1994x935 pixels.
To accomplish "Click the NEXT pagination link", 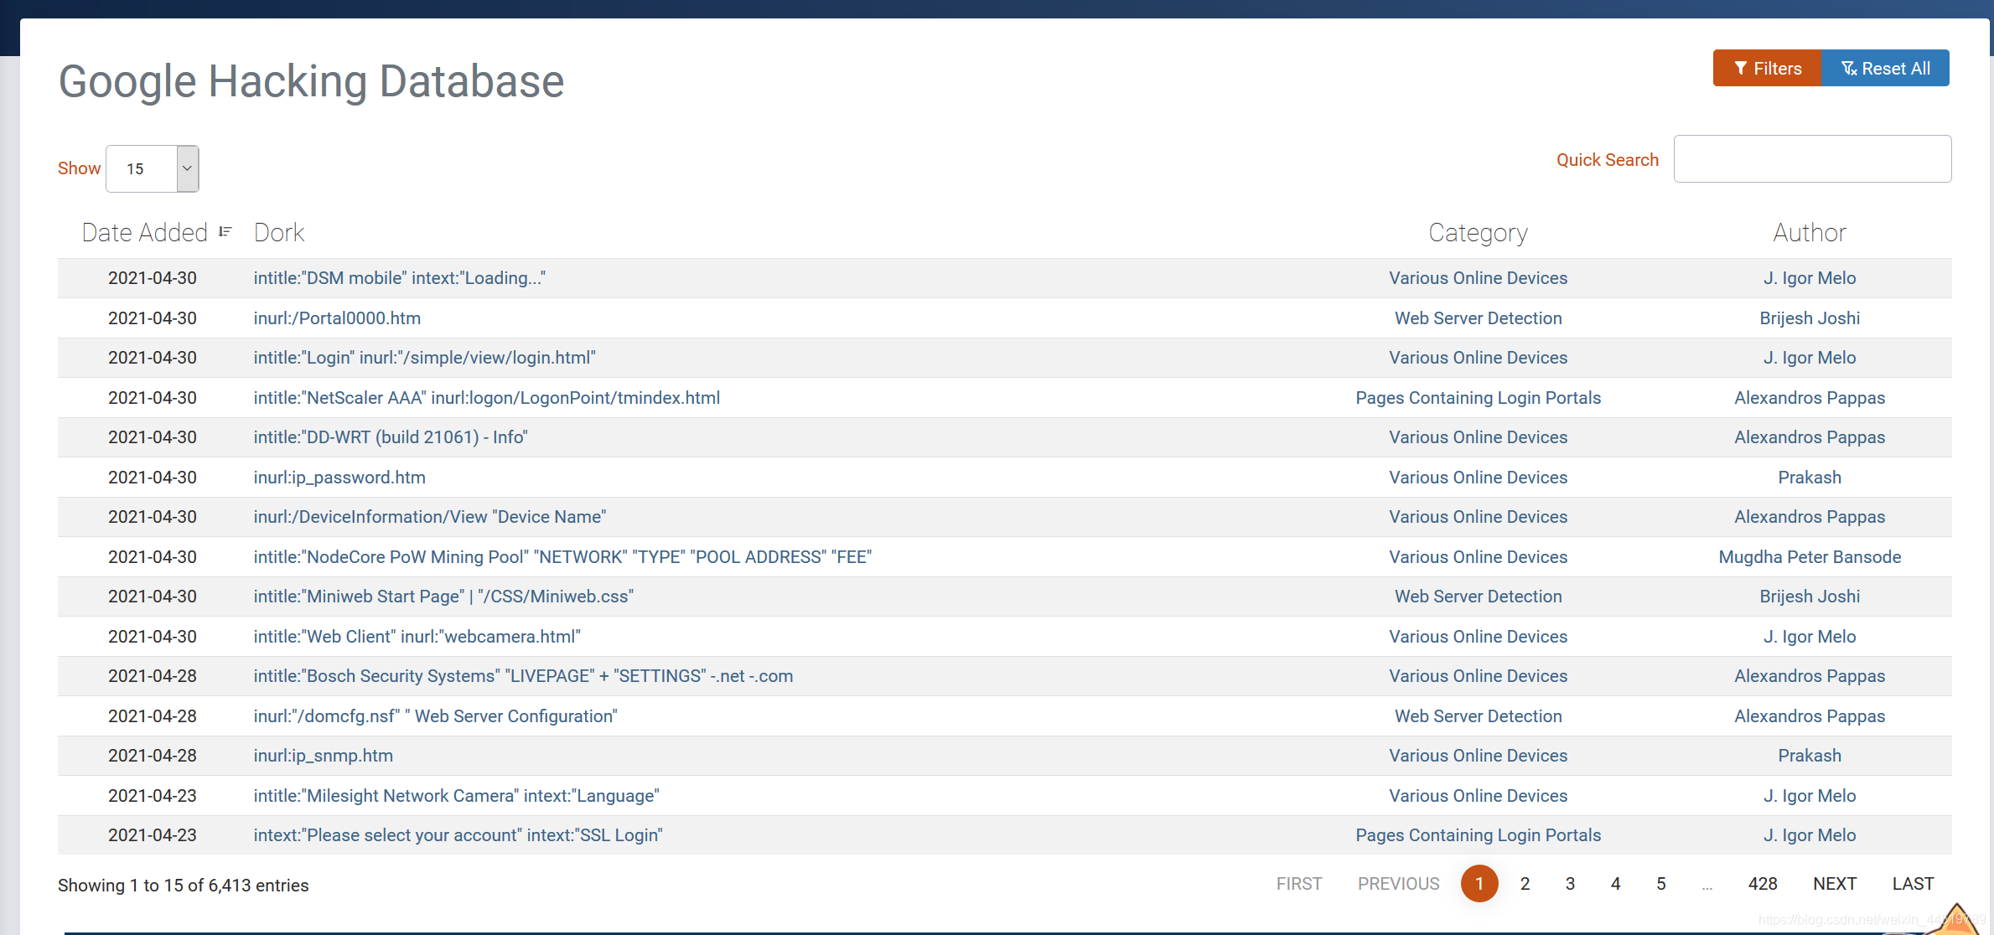I will click(x=1834, y=884).
